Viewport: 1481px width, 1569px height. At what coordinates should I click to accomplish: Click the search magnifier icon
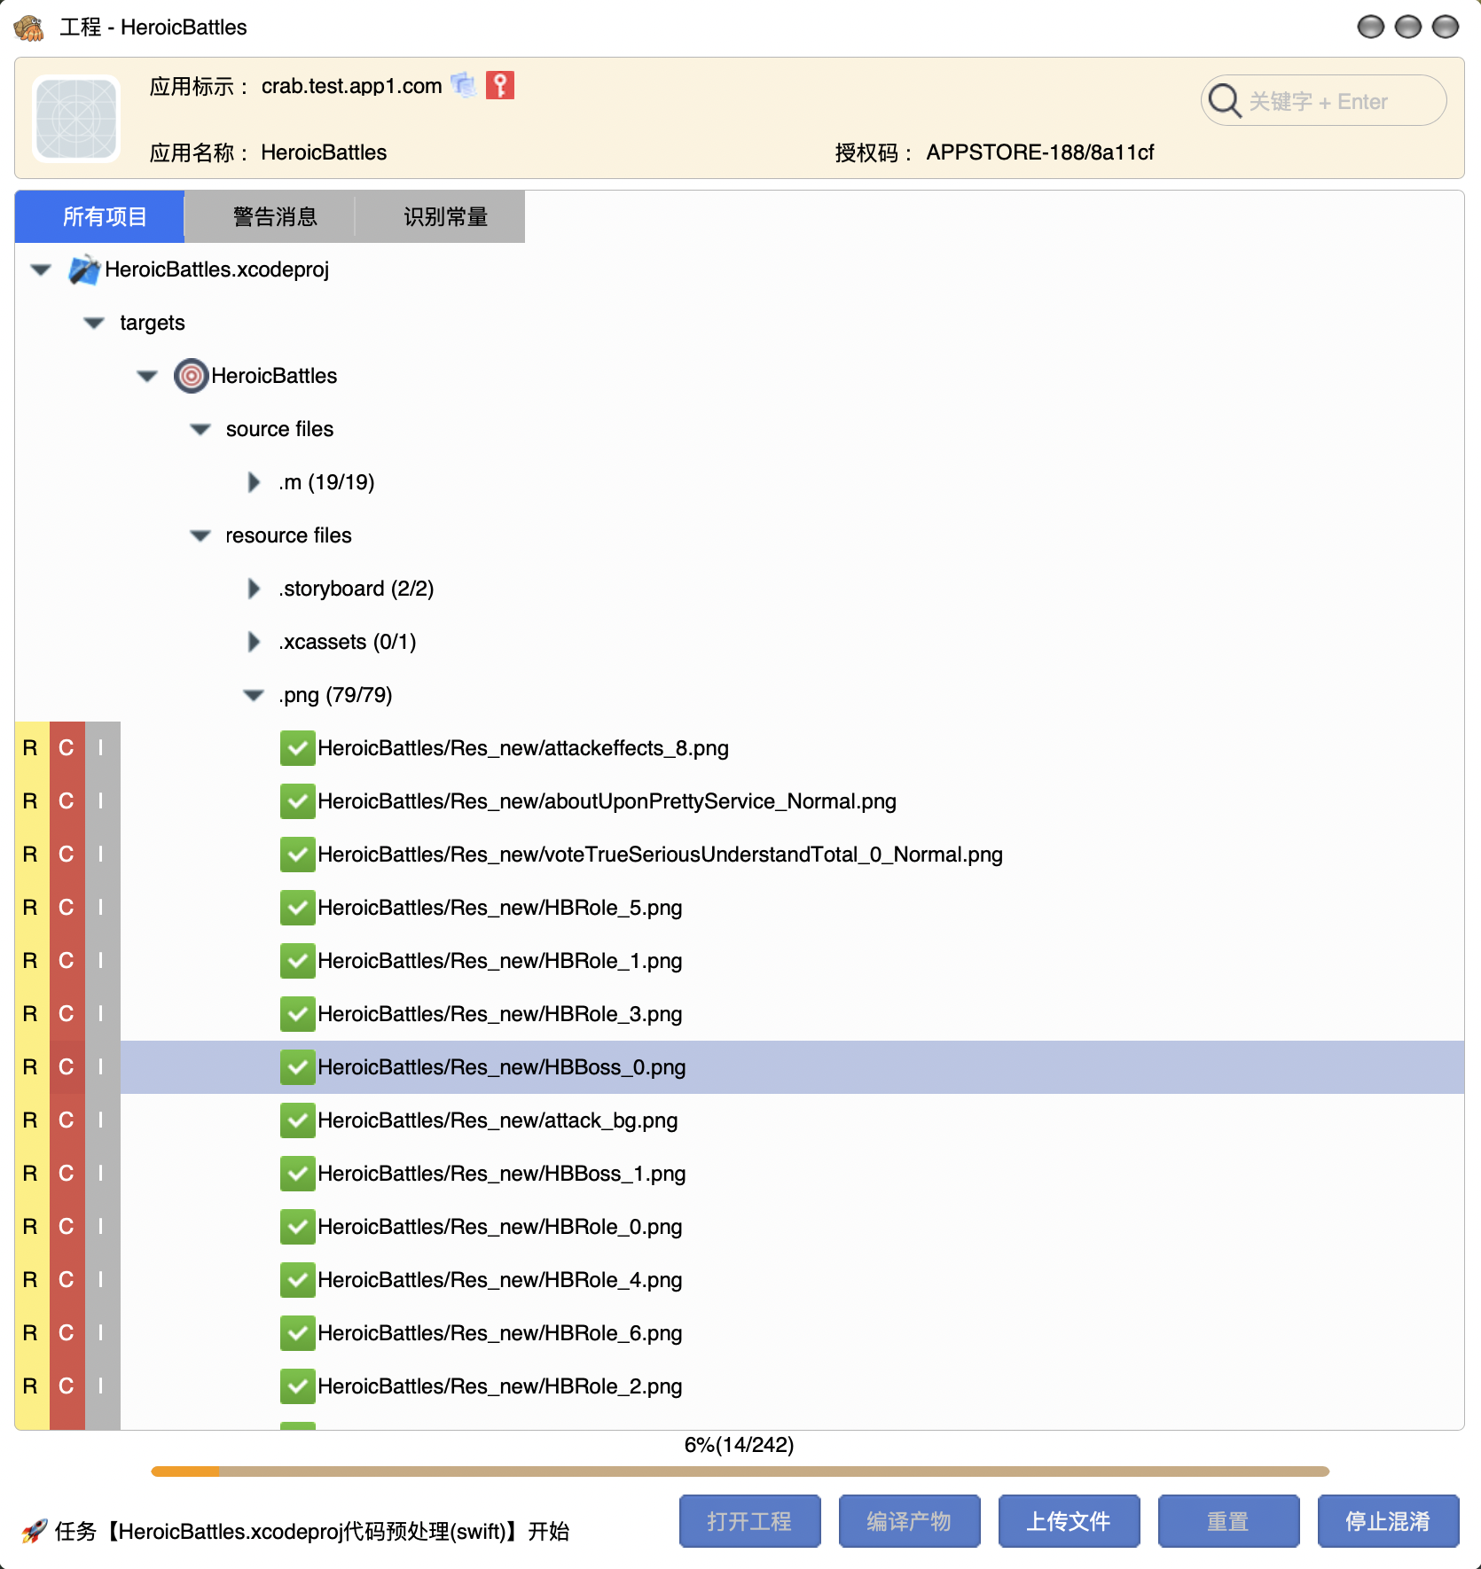tap(1225, 101)
